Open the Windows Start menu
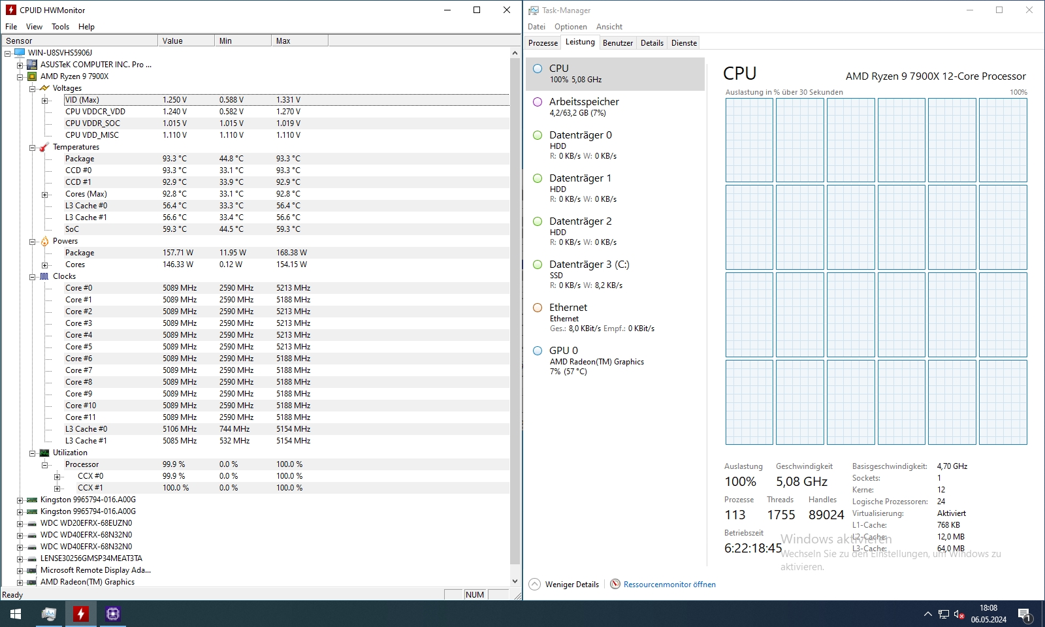This screenshot has width=1045, height=627. tap(16, 614)
